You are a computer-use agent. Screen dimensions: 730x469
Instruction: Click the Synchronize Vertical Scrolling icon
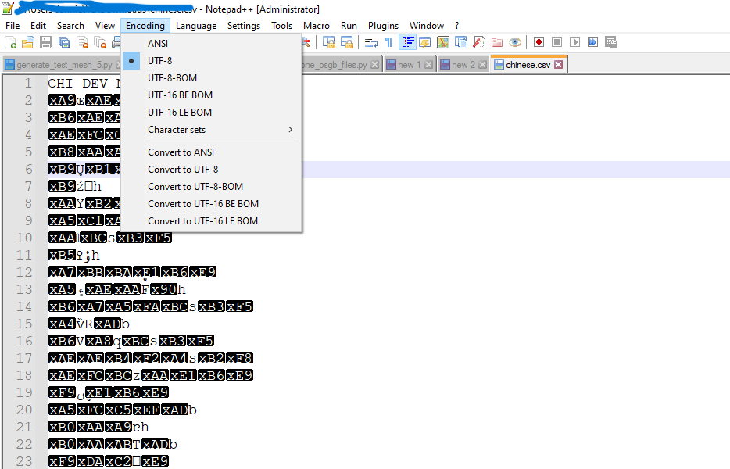(x=329, y=42)
